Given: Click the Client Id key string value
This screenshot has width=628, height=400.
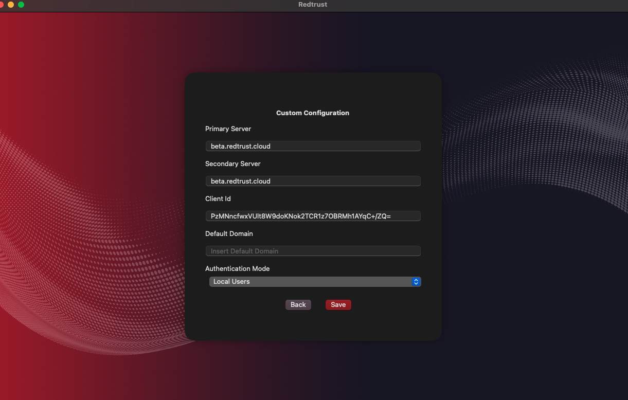Looking at the screenshot, I should (300, 216).
